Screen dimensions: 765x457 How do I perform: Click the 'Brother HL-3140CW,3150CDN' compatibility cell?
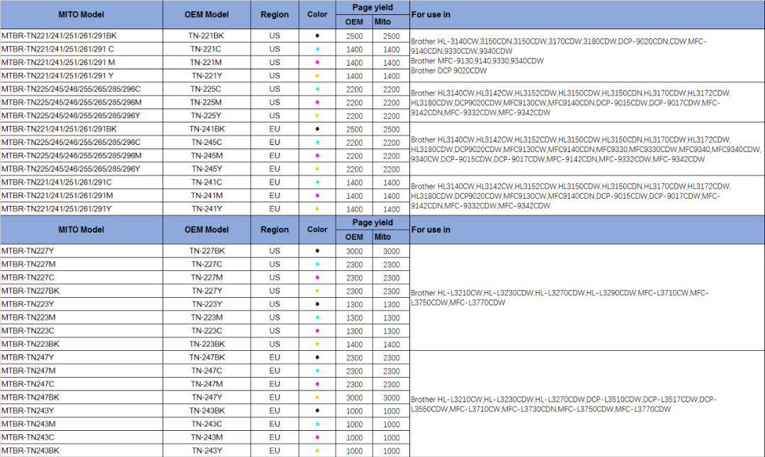coord(587,56)
